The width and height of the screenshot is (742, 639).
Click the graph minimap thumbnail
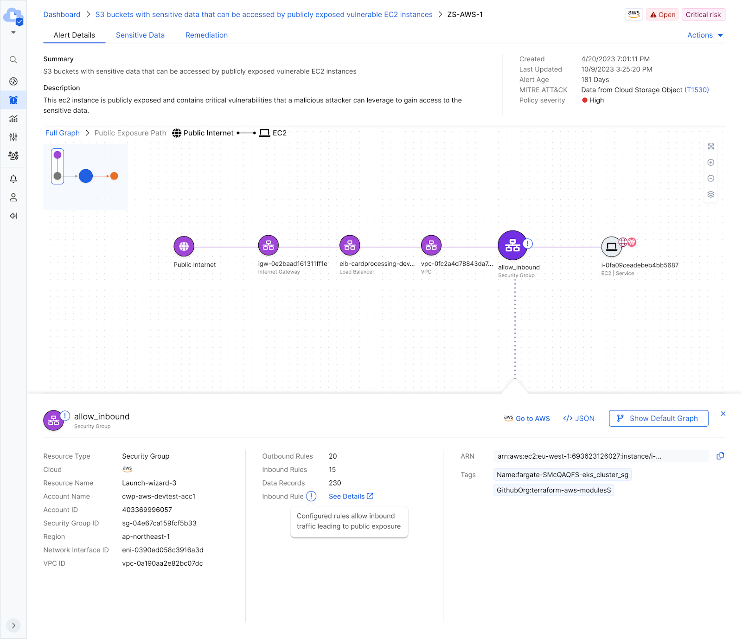(x=85, y=177)
